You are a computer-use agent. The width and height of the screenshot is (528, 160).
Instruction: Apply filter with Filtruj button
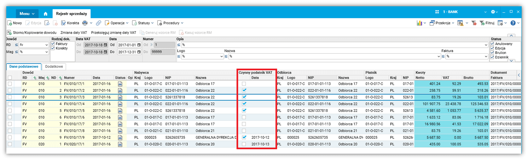pyautogui.click(x=487, y=23)
